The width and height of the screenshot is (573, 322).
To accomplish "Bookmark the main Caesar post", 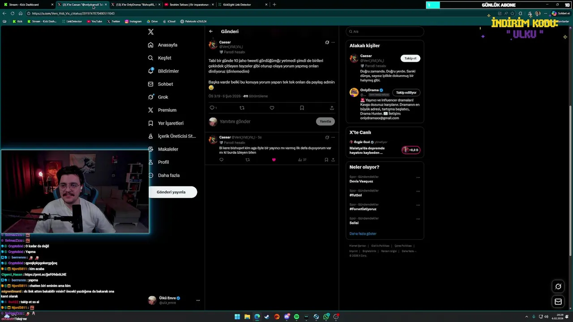I will pos(302,108).
